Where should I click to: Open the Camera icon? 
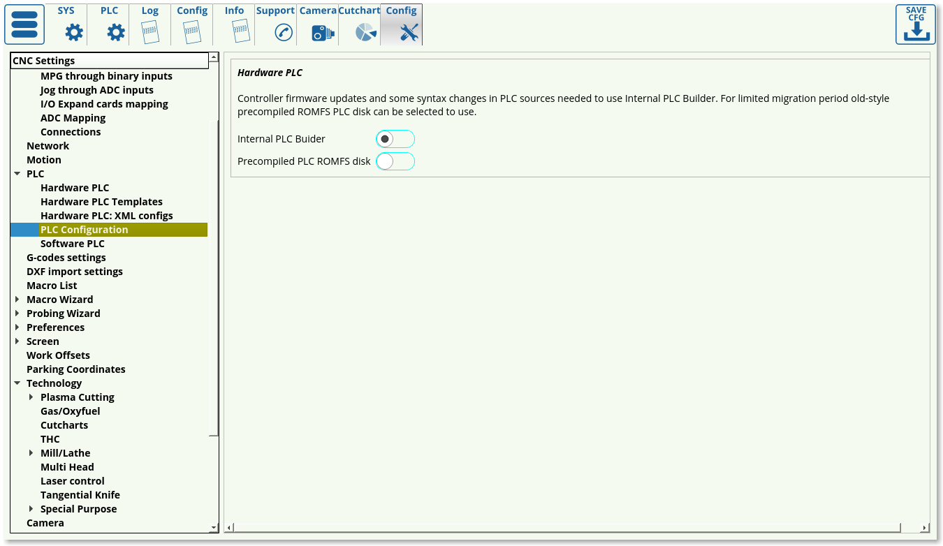tap(322, 32)
